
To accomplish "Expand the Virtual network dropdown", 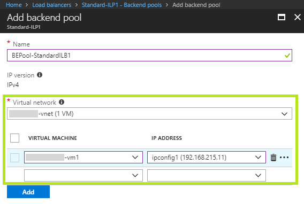I will pyautogui.click(x=149, y=114).
